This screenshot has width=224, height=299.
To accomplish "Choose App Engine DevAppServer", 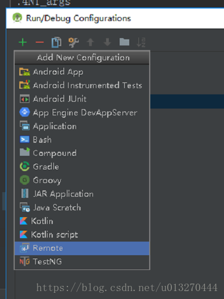I will [82, 113].
